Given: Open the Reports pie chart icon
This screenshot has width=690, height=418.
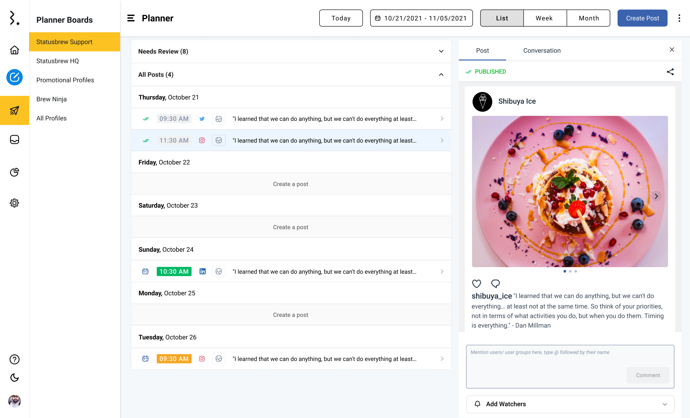Looking at the screenshot, I should (x=14, y=172).
